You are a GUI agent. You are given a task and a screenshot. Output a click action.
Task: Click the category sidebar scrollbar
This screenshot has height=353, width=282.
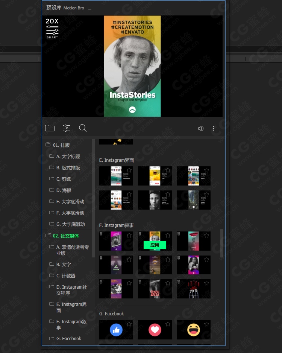click(x=93, y=198)
